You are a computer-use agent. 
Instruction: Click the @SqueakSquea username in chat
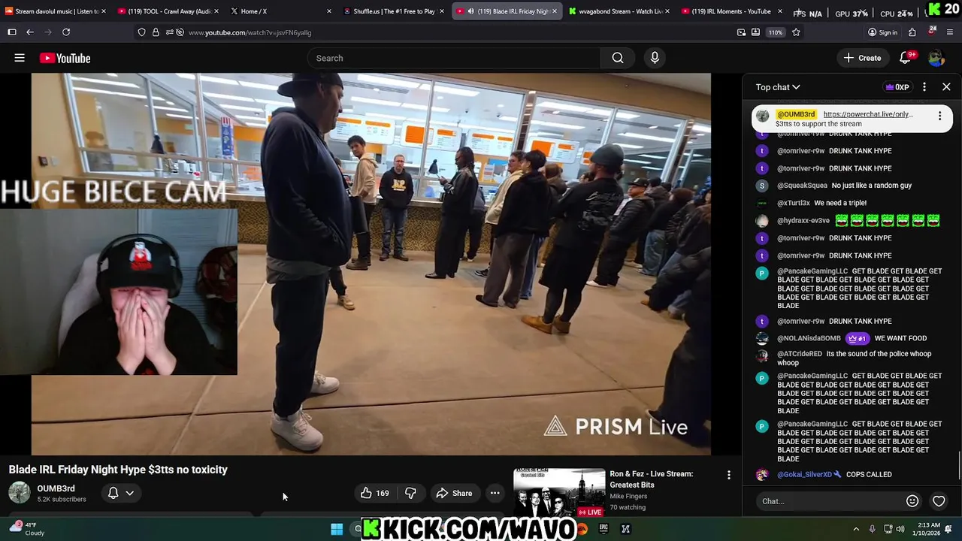point(802,186)
